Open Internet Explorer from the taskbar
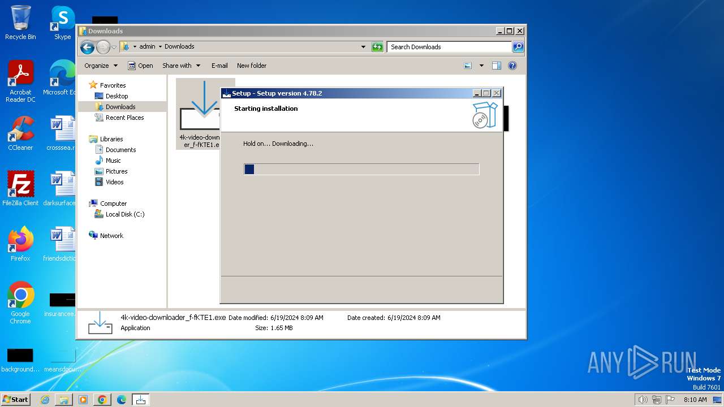Viewport: 724px width, 407px height. (45, 400)
